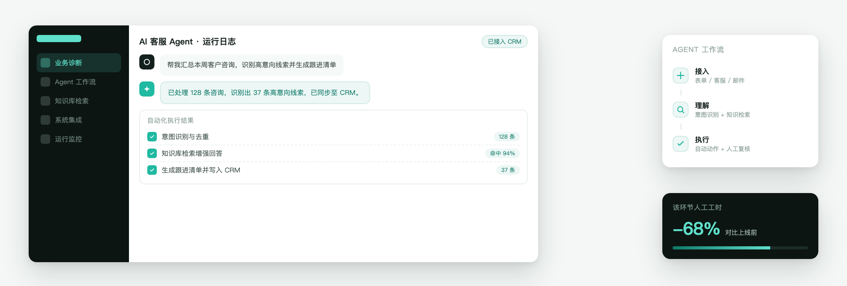Click the square icon next to 运行监控
The height and width of the screenshot is (286, 847).
click(x=45, y=139)
